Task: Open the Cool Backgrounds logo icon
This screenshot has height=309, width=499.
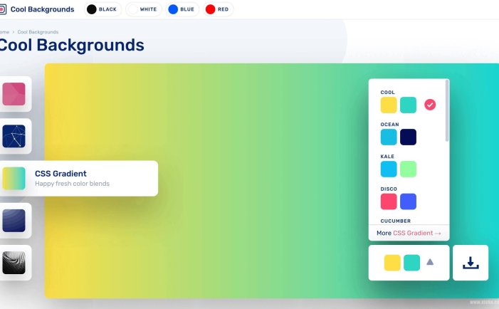Action: 3,9
